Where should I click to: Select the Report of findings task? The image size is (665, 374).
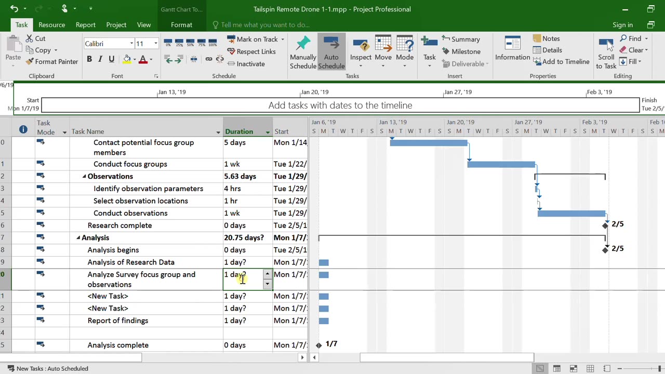coord(118,320)
